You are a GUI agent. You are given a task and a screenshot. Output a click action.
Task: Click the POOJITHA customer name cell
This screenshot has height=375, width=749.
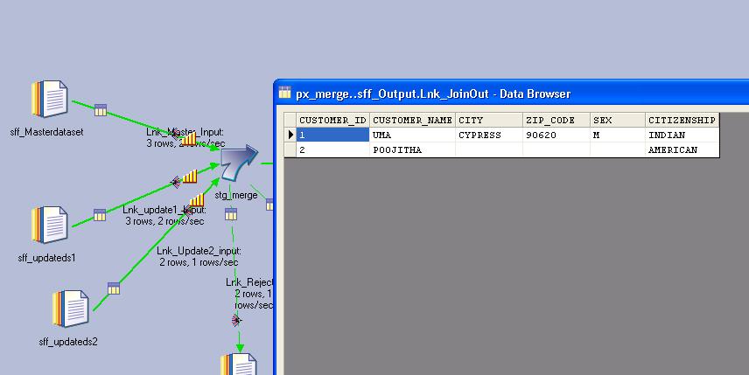[412, 150]
